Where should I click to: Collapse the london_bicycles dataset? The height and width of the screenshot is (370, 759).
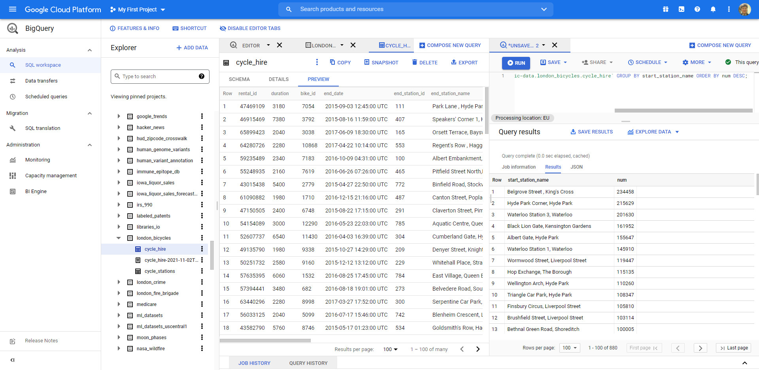coord(119,238)
